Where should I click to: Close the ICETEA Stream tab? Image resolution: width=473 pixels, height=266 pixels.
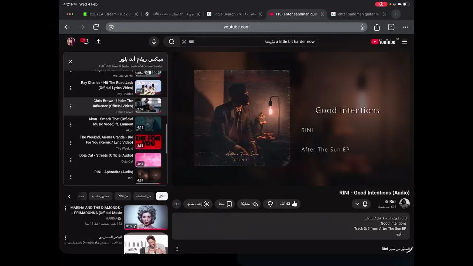coord(136,14)
